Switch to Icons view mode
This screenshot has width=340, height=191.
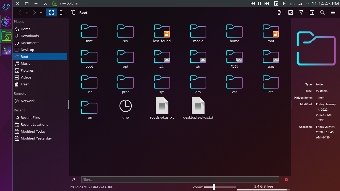pos(52,12)
